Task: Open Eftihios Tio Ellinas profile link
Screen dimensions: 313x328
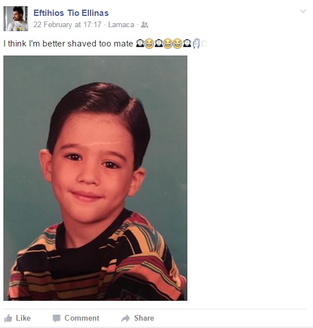Action: click(x=71, y=13)
